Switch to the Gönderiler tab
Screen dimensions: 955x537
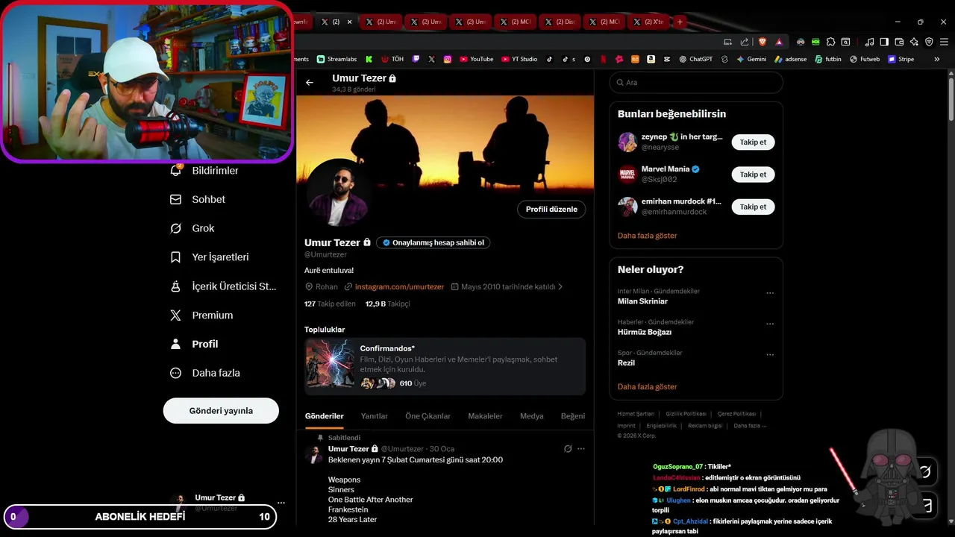(325, 416)
